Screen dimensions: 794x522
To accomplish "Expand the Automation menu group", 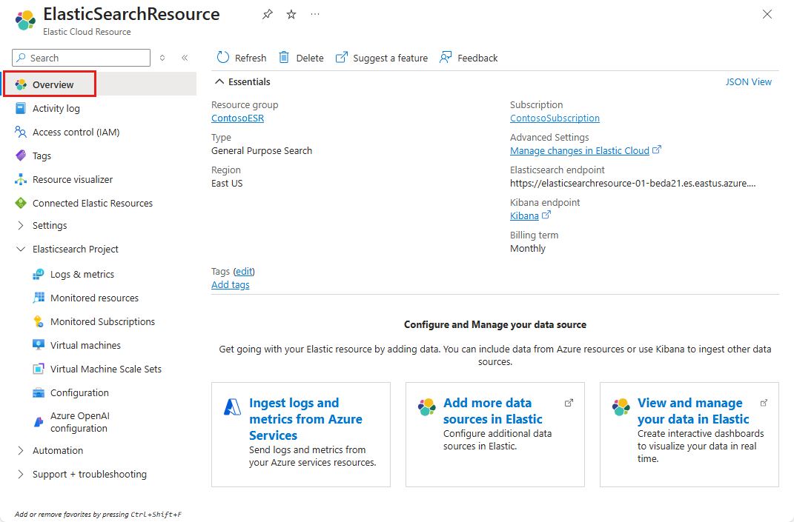I will [x=21, y=451].
